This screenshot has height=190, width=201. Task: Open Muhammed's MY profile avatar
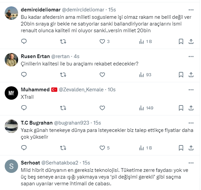(11, 93)
